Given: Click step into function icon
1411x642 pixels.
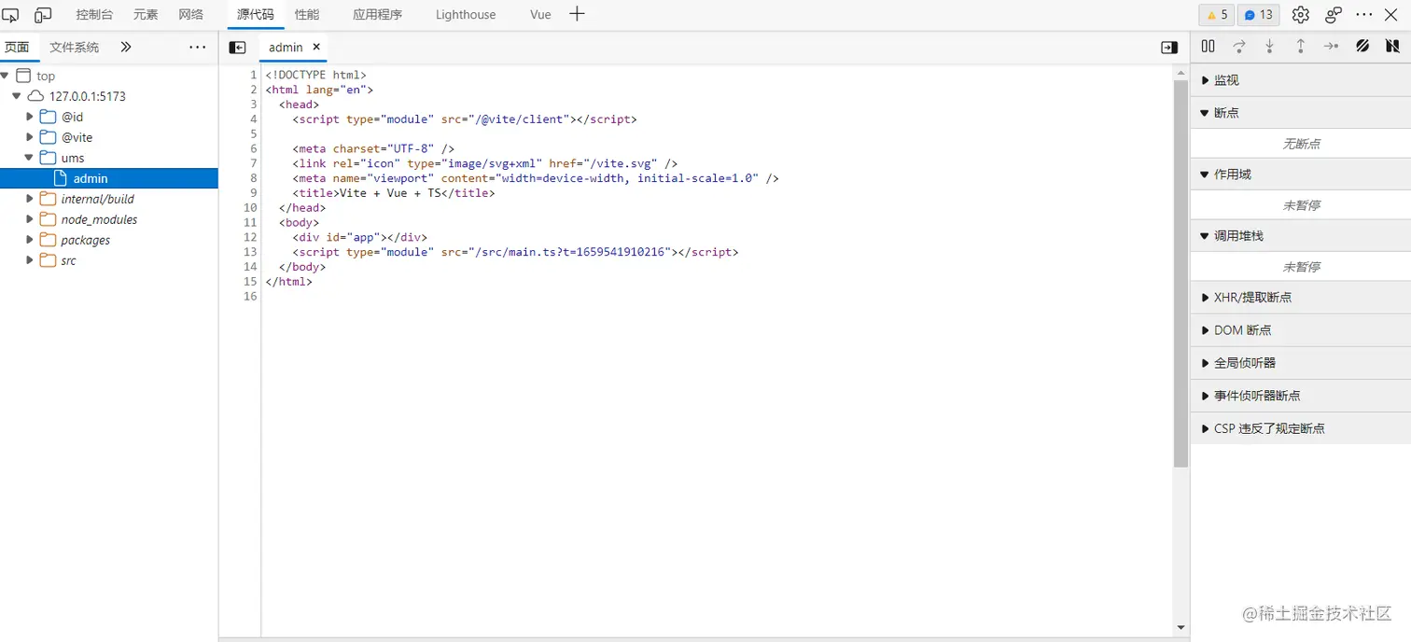Looking at the screenshot, I should [x=1269, y=46].
